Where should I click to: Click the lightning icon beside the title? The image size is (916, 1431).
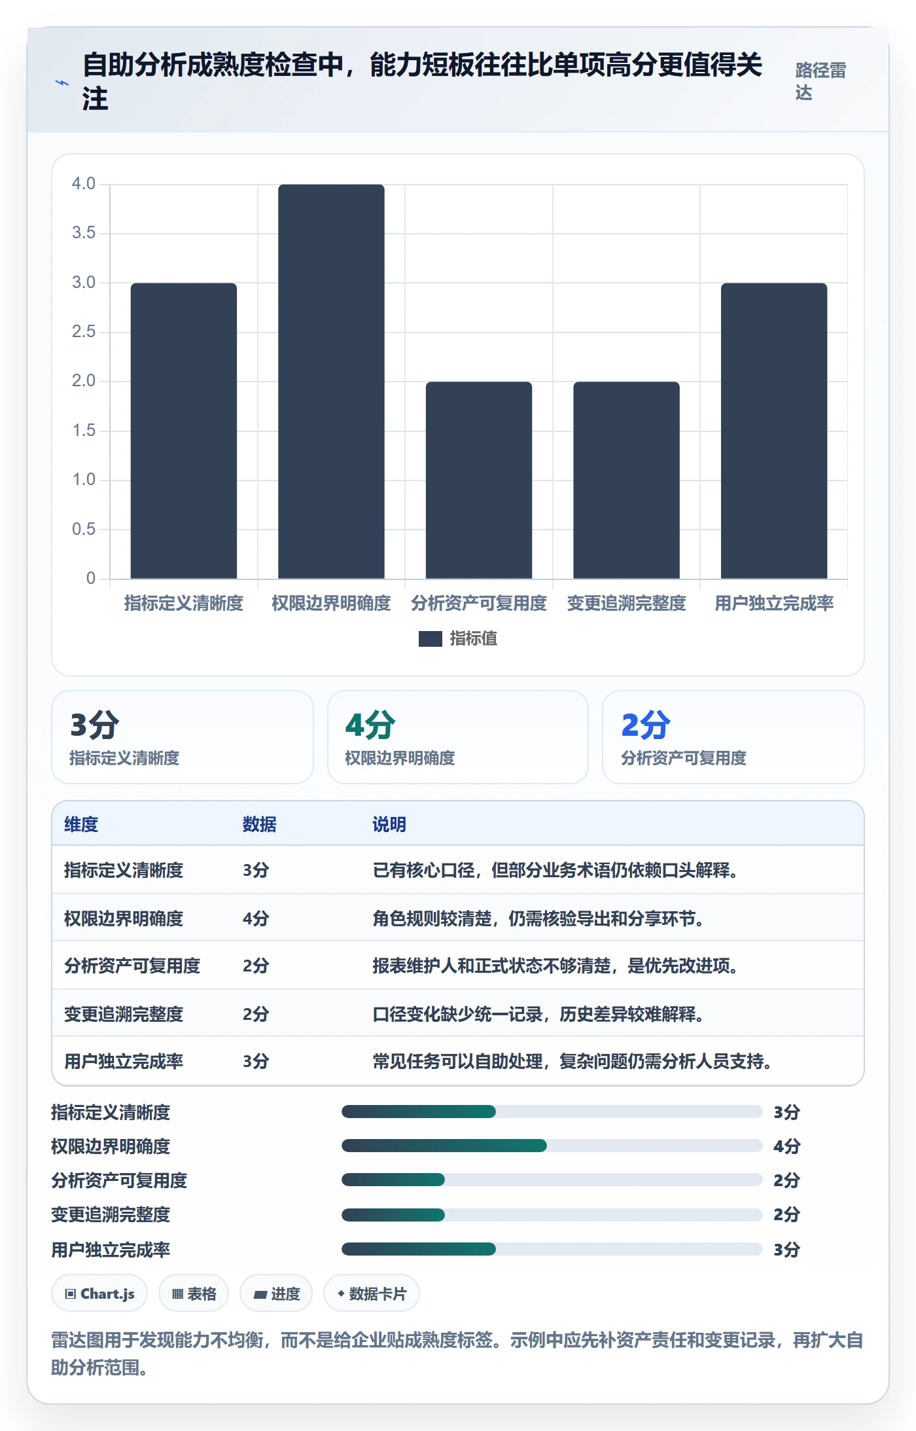pyautogui.click(x=62, y=82)
